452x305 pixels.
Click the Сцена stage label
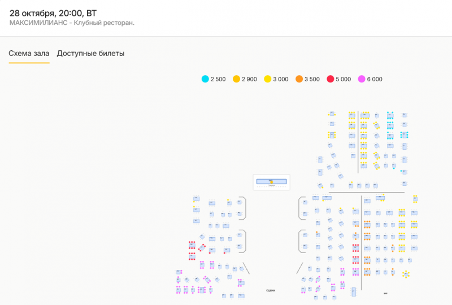(271, 290)
